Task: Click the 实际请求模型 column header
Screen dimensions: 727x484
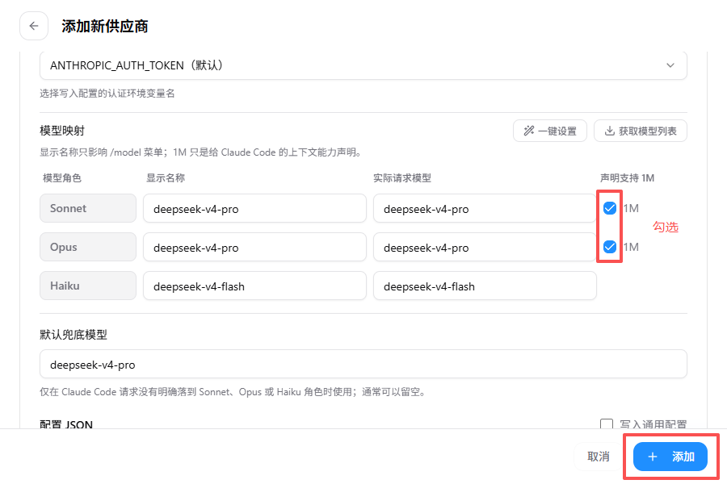Action: point(402,177)
